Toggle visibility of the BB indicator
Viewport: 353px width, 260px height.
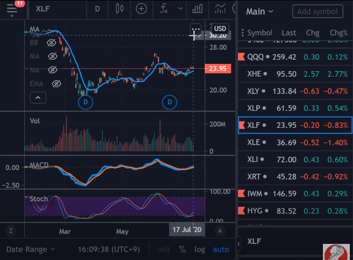pyautogui.click(x=52, y=42)
